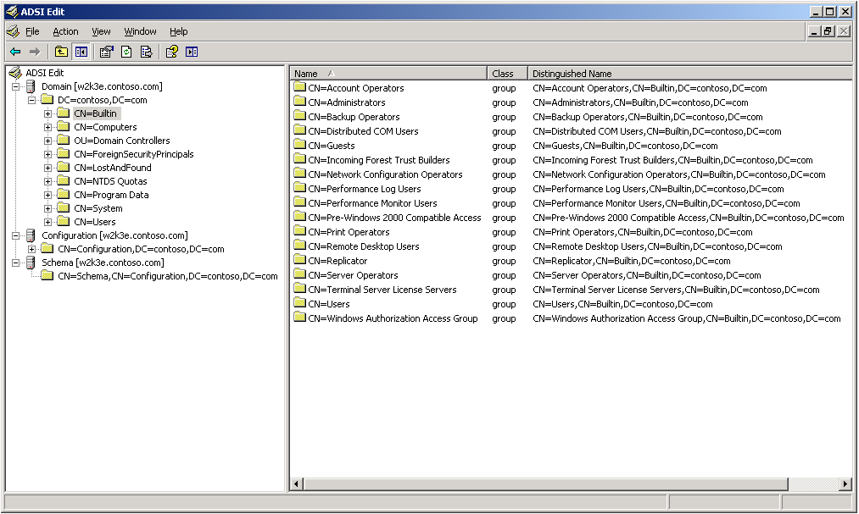The width and height of the screenshot is (859, 514).
Task: Toggle Show/Hide Console Tree button
Action: tap(81, 52)
